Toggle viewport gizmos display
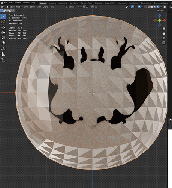The image size is (172, 188). point(132,7)
